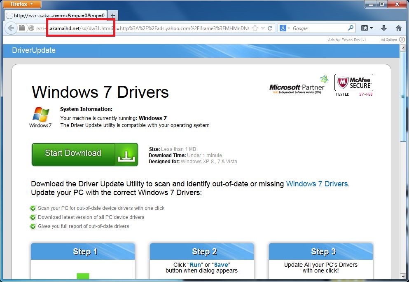Screen dimensions: 409x282
Task: Click the vertical scrollbar thumb
Action: [x=403, y=96]
